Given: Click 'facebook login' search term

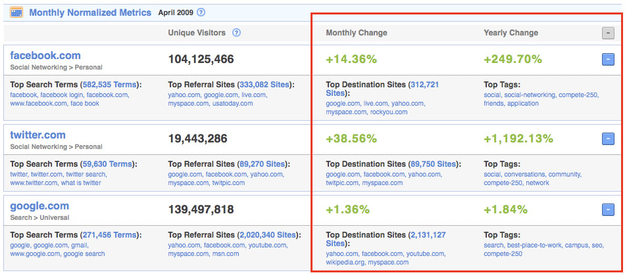Looking at the screenshot, I should tap(62, 95).
